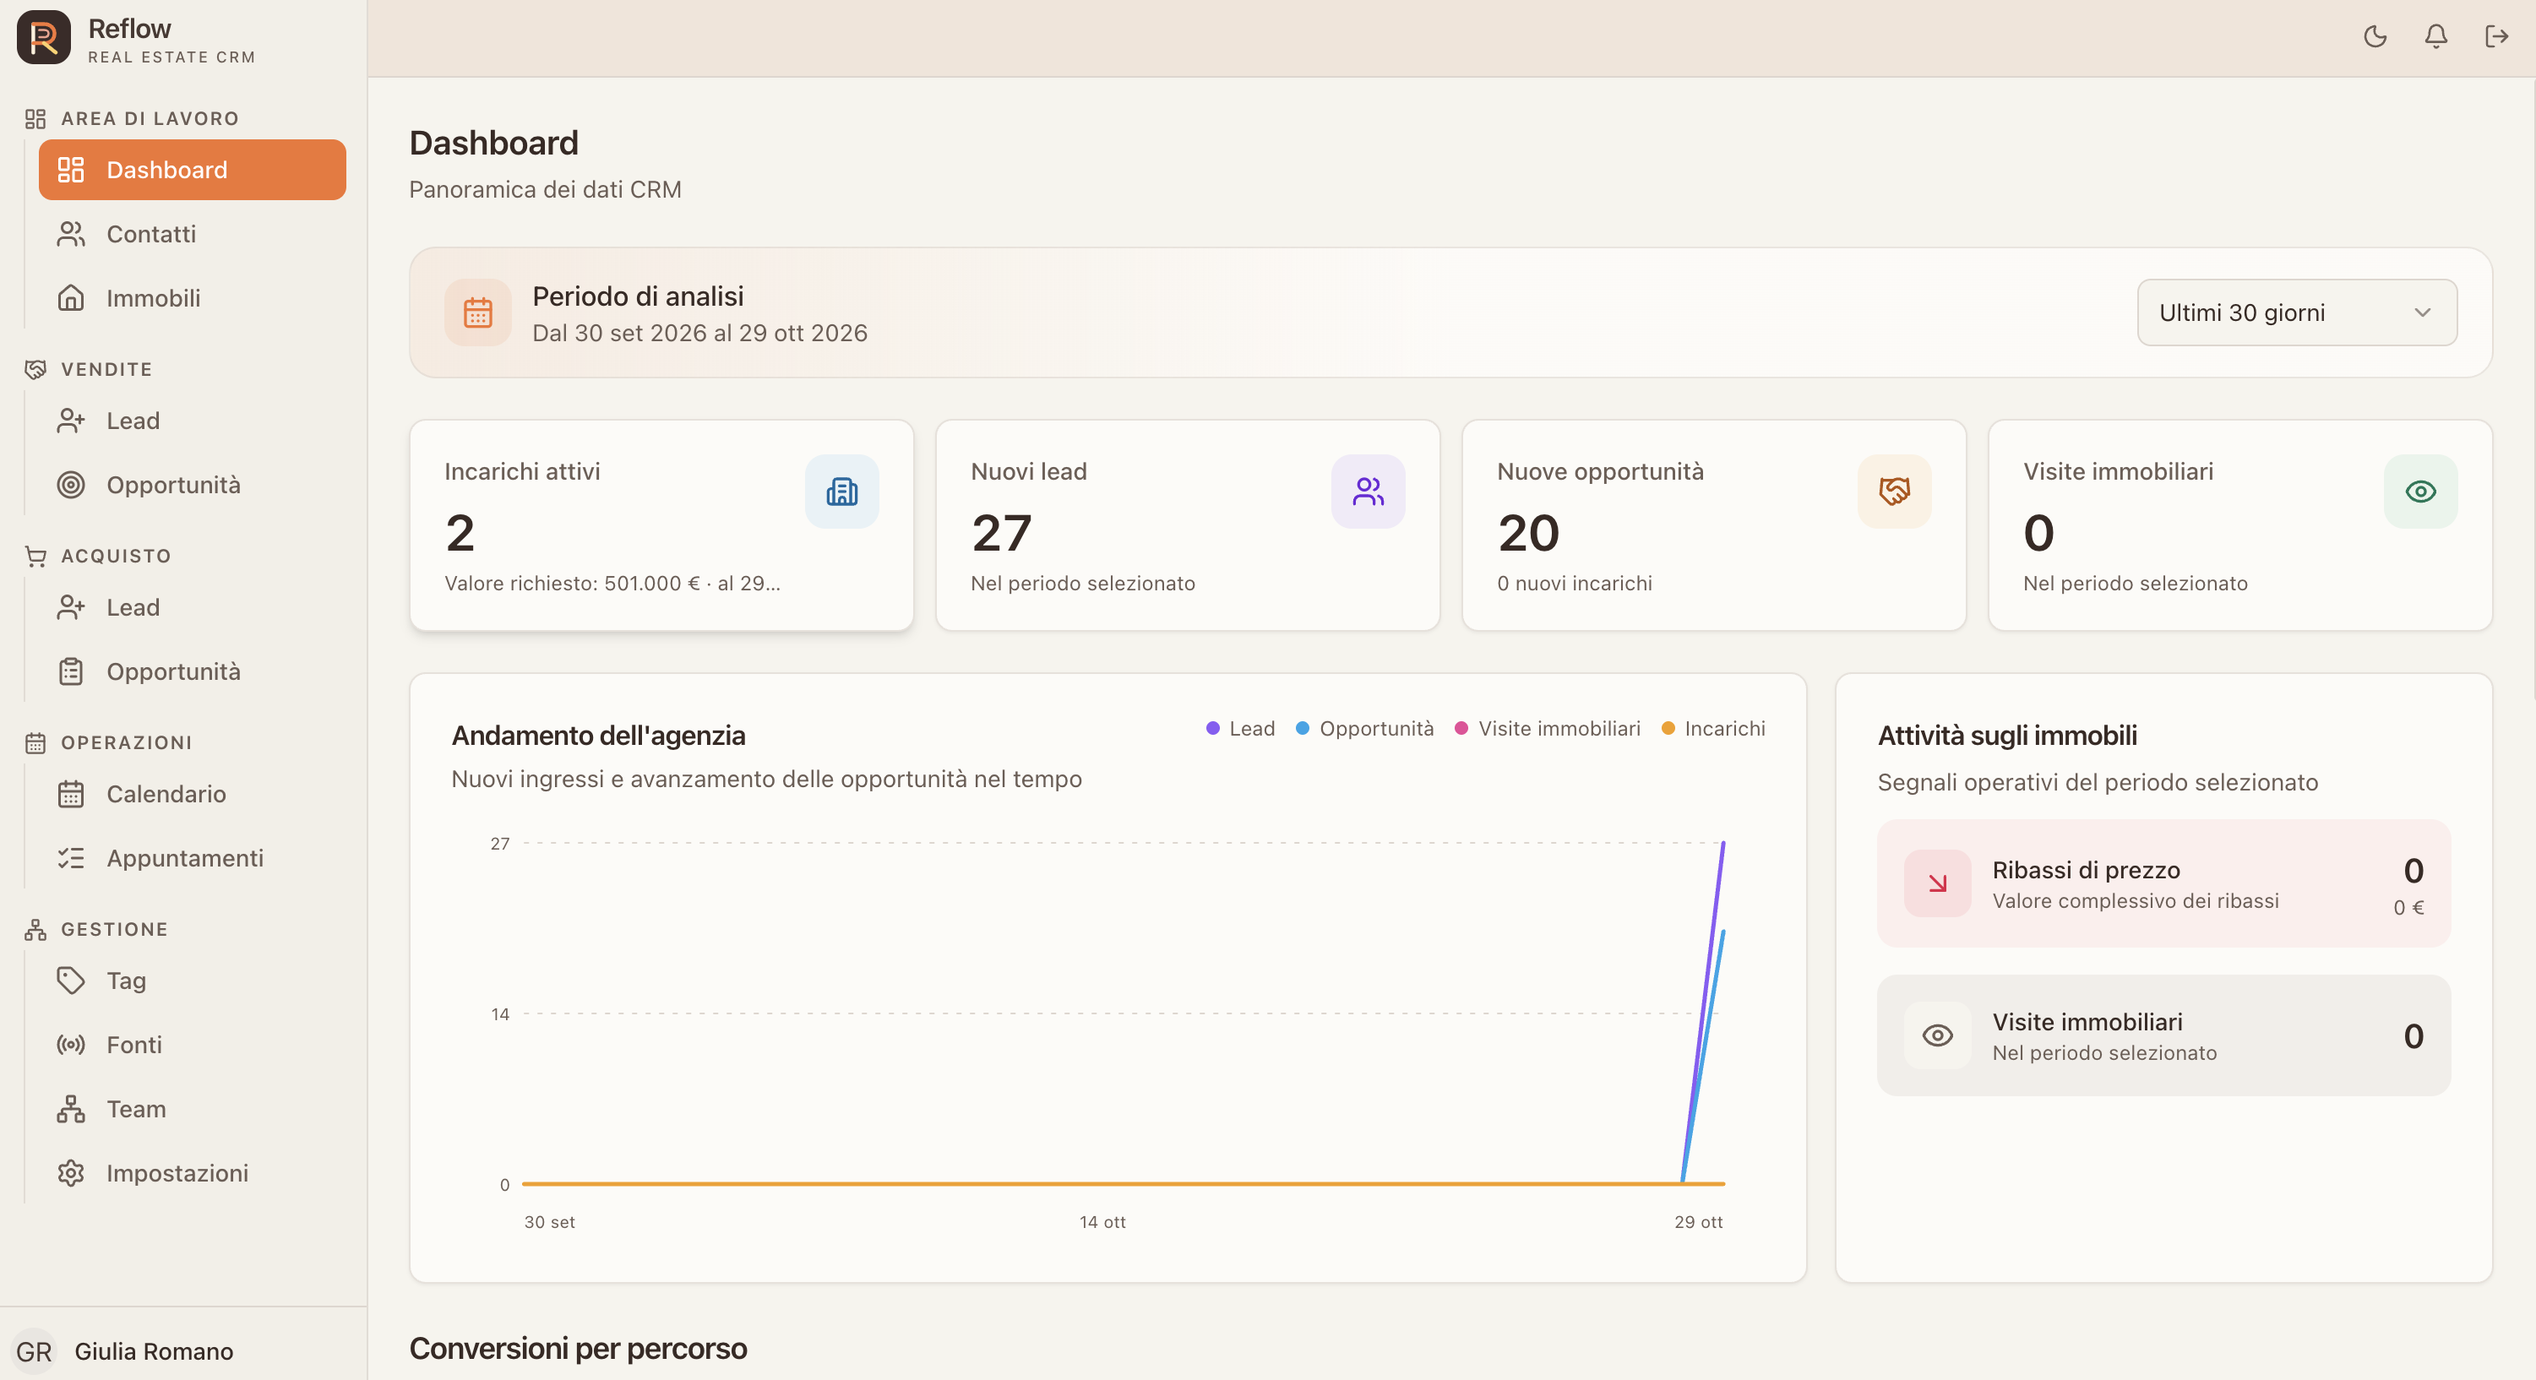The height and width of the screenshot is (1380, 2536).
Task: Click the Conversioni per percorso heading
Action: click(578, 1349)
